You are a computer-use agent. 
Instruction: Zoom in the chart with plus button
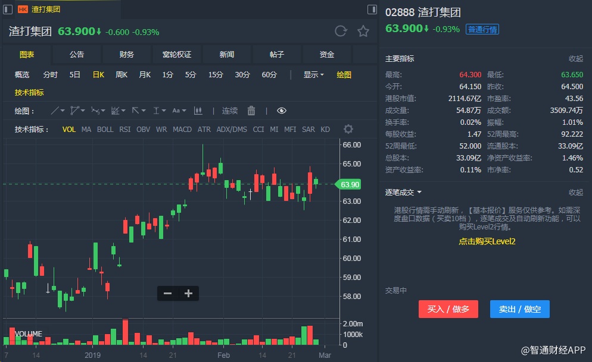pyautogui.click(x=188, y=293)
